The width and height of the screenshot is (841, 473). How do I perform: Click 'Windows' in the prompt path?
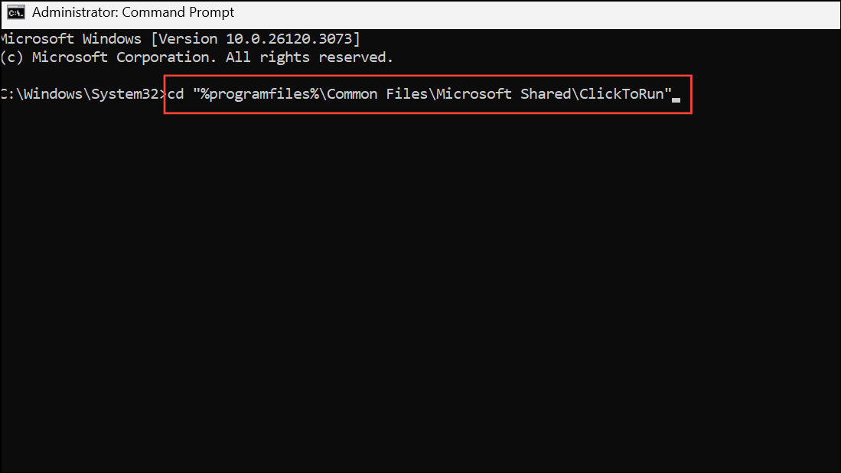(53, 94)
